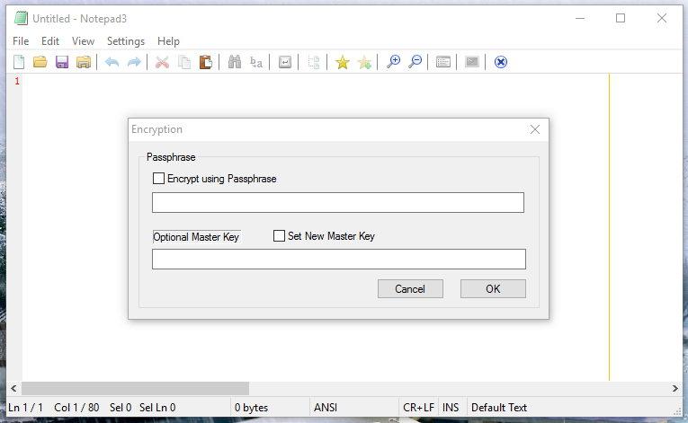
Task: Confirm encryption with OK button
Action: point(493,289)
